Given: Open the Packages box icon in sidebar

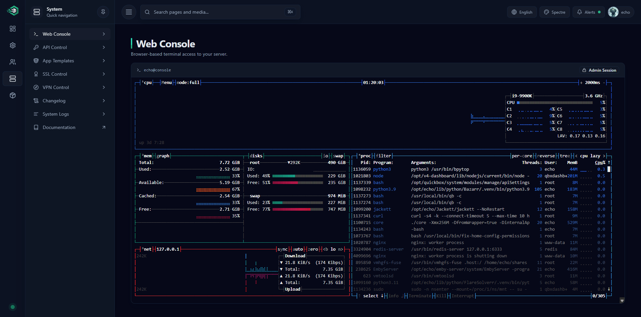Looking at the screenshot, I should click(x=13, y=95).
